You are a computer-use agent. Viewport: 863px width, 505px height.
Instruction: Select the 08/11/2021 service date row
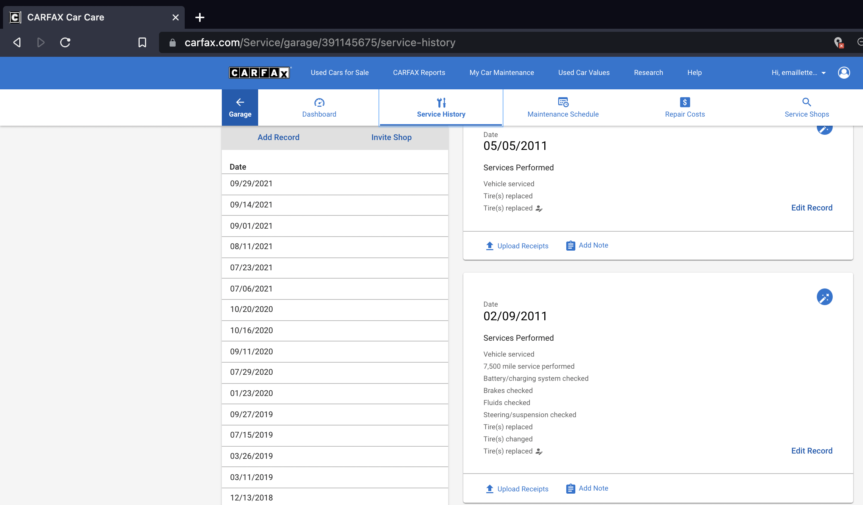pos(335,247)
